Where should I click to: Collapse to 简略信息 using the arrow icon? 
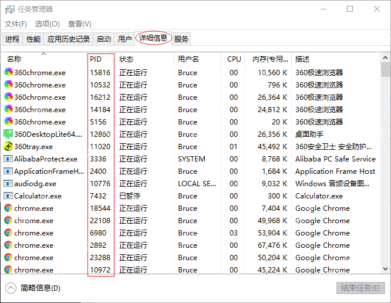[x=11, y=288]
